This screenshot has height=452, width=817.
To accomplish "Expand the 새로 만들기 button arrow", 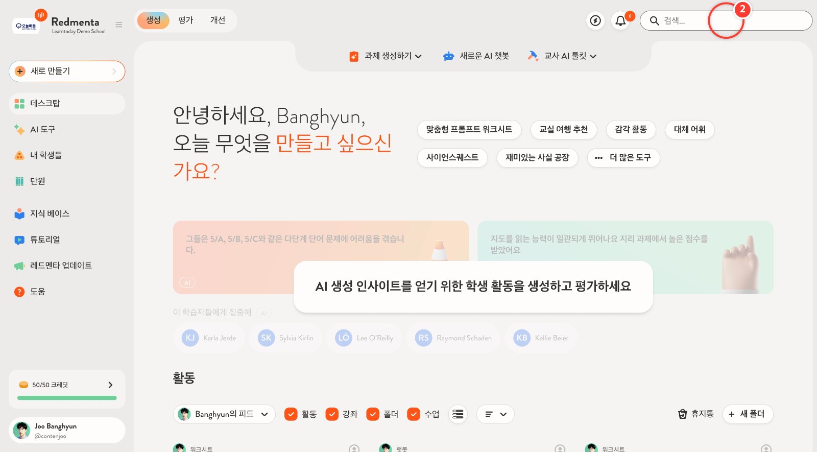I will click(114, 72).
